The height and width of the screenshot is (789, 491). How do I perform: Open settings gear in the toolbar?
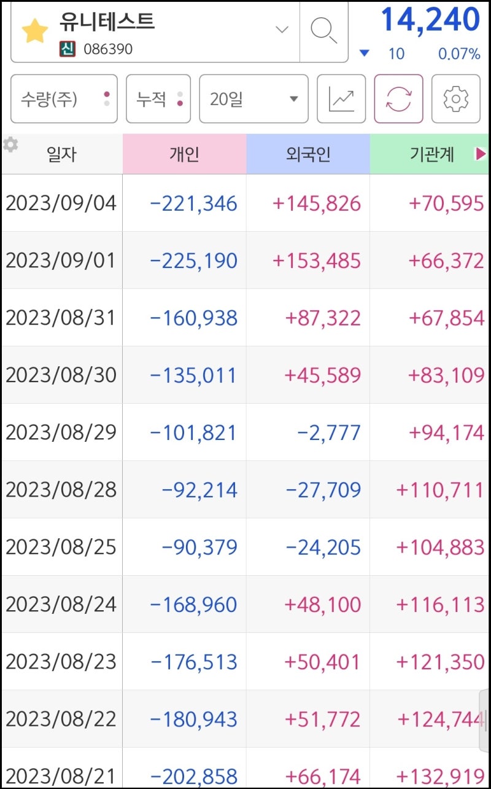456,99
